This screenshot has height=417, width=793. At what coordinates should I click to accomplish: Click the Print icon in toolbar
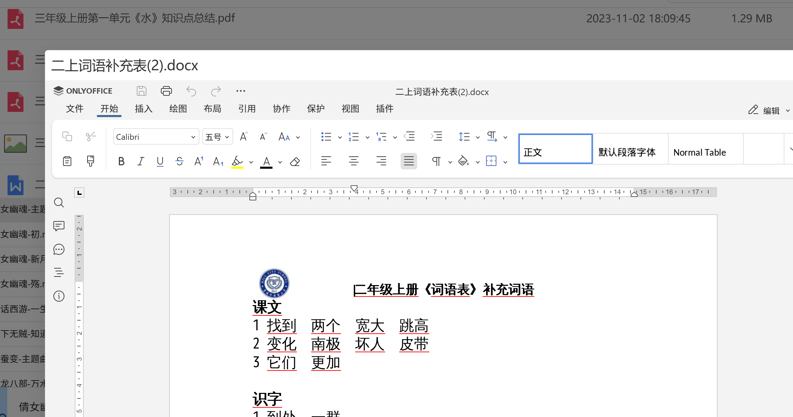(166, 91)
